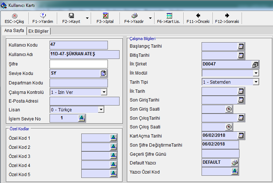
Task: Open clock picker for Son Giriş Saati
Action: pos(228,109)
